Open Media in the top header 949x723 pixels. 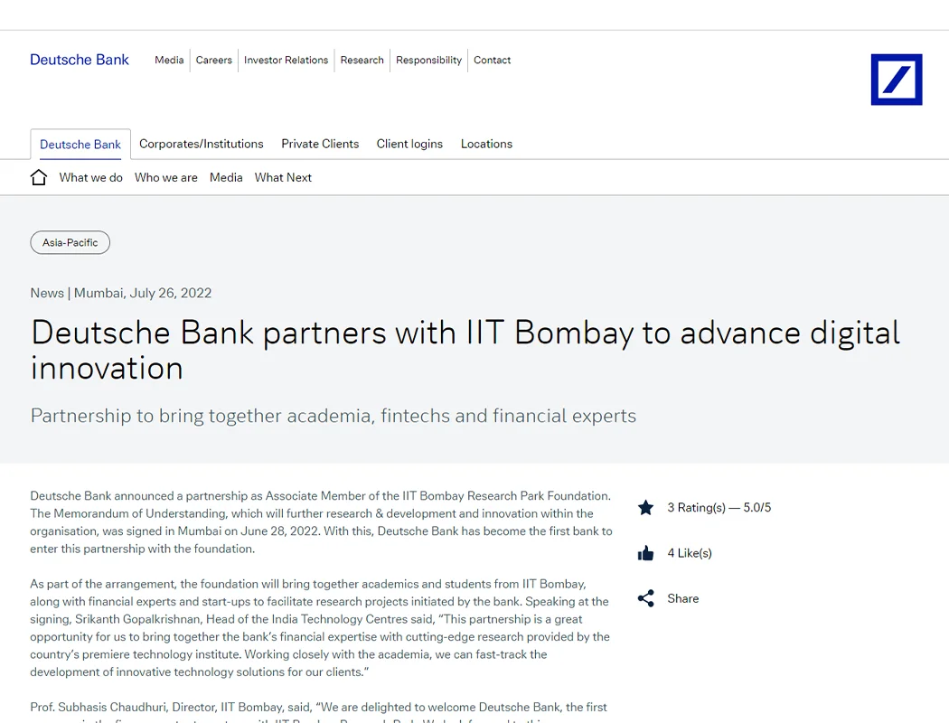click(169, 60)
